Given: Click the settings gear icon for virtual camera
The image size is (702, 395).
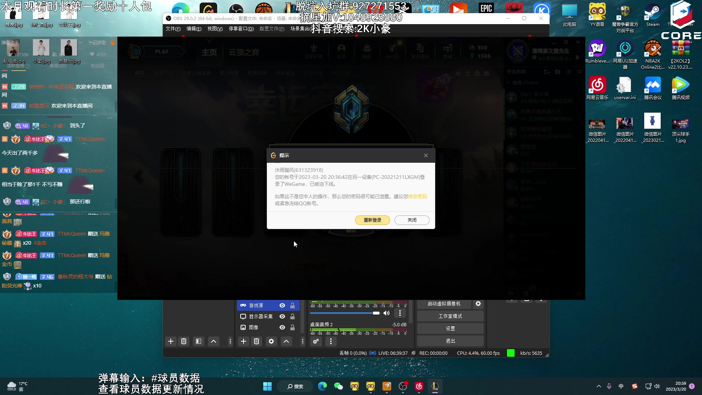Looking at the screenshot, I should click(478, 303).
